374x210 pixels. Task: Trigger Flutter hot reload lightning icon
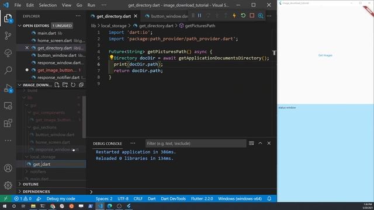[234, 16]
